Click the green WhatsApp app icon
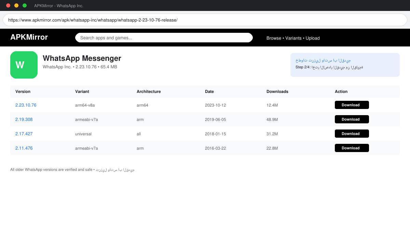Viewport: 410px width, 246px height. (24, 65)
